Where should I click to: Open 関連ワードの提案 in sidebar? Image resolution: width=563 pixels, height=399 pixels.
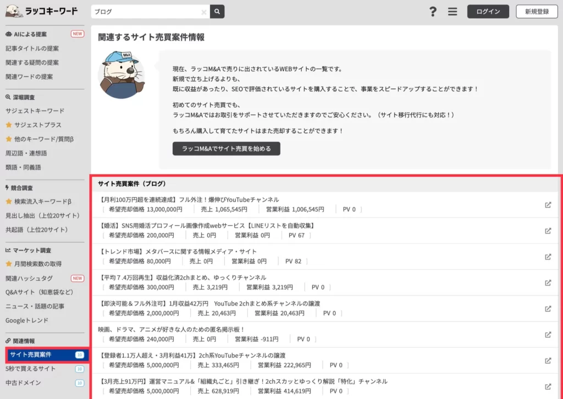coord(29,77)
